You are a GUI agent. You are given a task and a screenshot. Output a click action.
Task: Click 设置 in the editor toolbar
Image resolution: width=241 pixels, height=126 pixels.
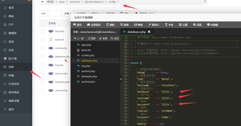[197, 25]
